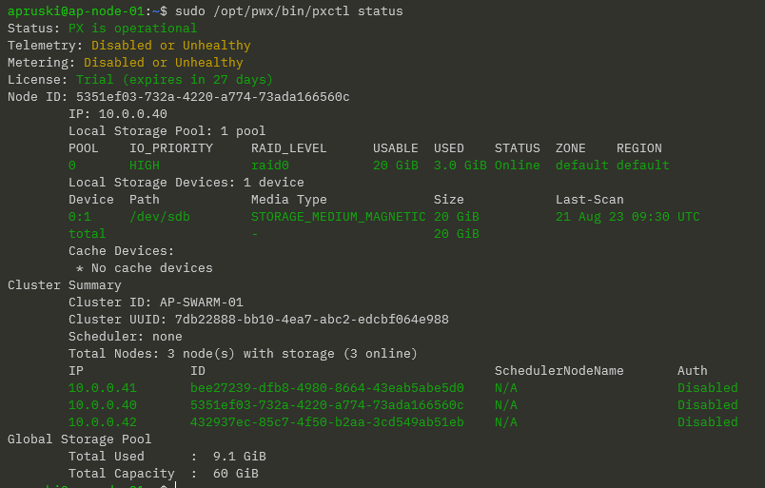Click the Cluster ID "AP-SWARM-01"
This screenshot has height=488, width=765.
pos(201,303)
